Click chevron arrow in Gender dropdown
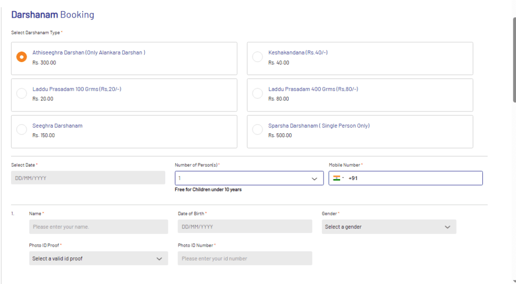 [447, 227]
